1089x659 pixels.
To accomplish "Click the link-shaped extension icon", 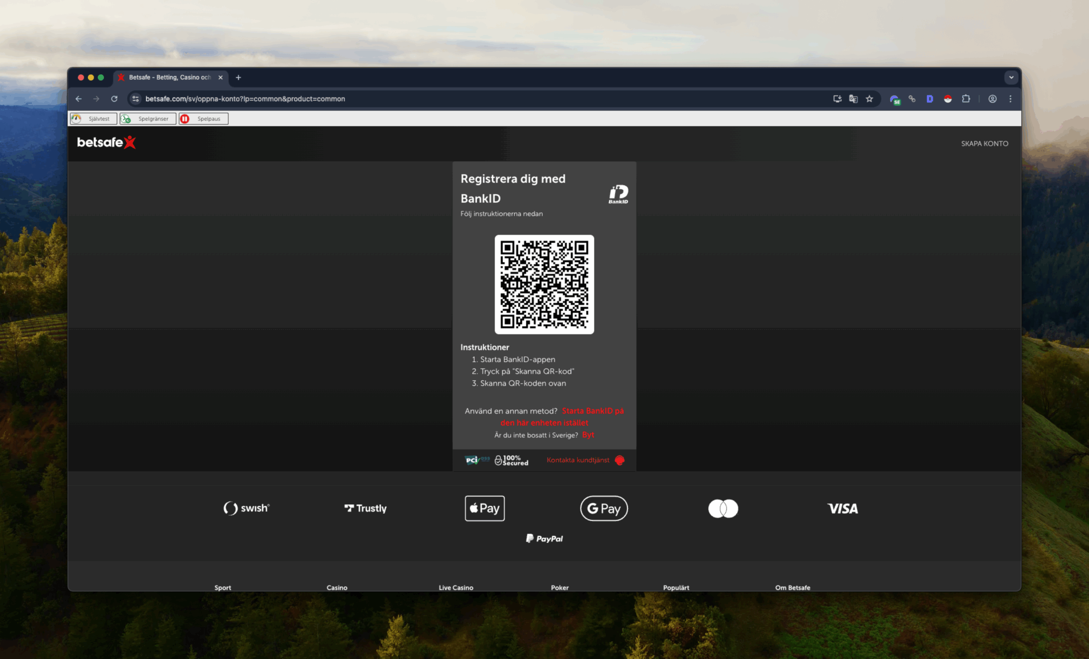I will (912, 99).
